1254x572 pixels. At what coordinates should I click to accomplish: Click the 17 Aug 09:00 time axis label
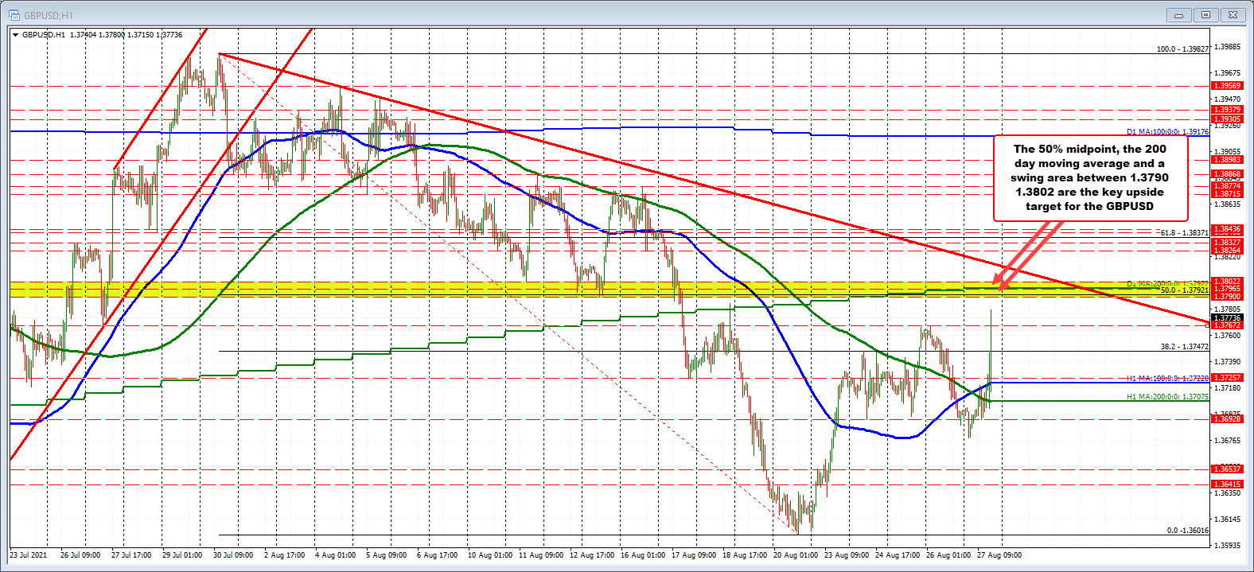[x=693, y=555]
